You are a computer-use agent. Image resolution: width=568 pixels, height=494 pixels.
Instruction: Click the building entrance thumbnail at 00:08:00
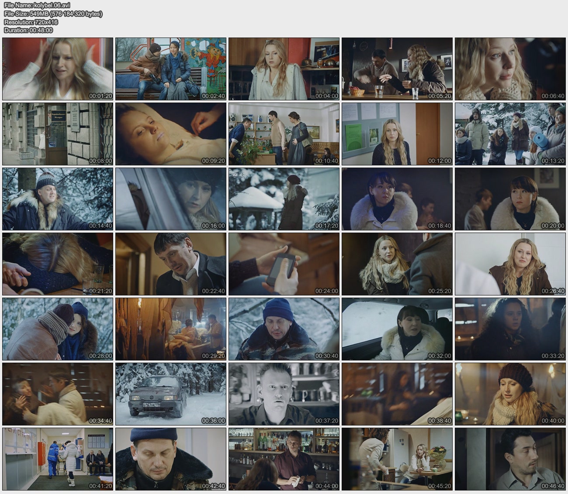58,134
